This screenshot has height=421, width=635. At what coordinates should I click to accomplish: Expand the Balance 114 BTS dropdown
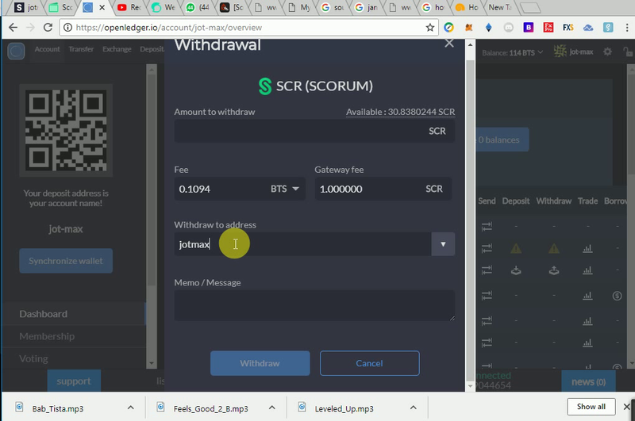[x=512, y=52]
